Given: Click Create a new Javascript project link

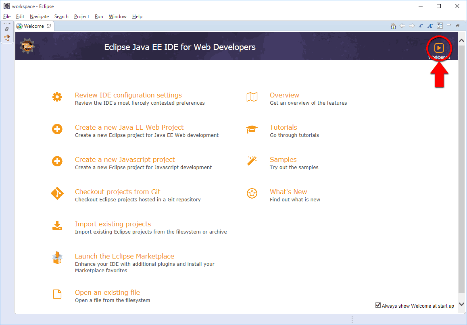Looking at the screenshot, I should click(125, 159).
